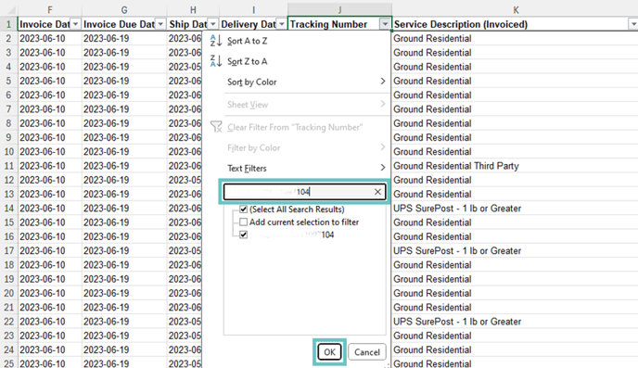Close the Tracking Number filter dropdown arrow
Image resolution: width=638 pixels, height=368 pixels.
tap(385, 24)
